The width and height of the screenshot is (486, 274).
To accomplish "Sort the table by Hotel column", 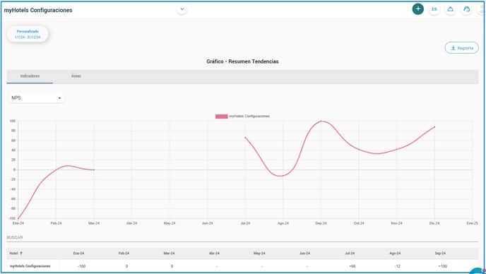I will click(16, 254).
